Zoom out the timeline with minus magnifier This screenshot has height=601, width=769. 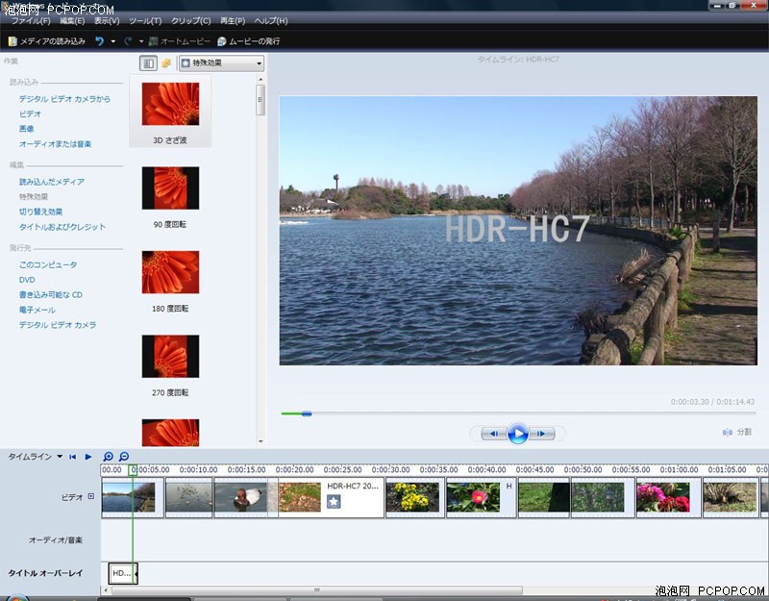[124, 457]
